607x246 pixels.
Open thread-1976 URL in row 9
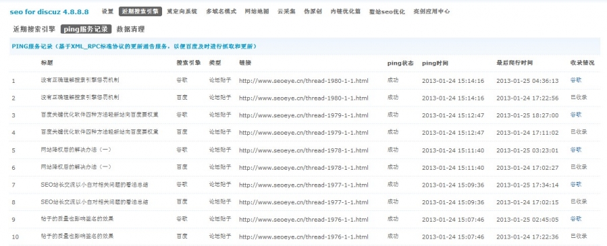click(304, 219)
